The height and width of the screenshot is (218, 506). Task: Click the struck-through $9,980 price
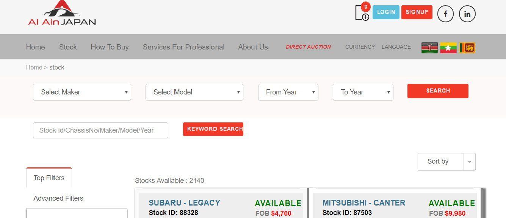pyautogui.click(x=456, y=213)
